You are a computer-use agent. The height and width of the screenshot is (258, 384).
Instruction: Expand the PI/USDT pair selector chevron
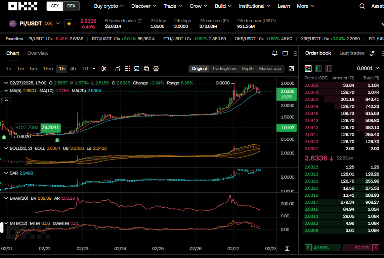point(58,23)
